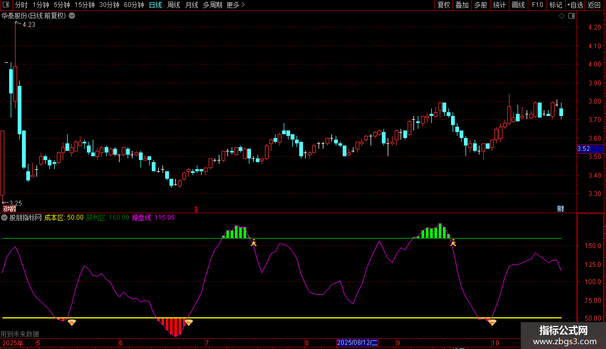
Task: Switch to the 日线 daily chart
Action: coord(156,5)
